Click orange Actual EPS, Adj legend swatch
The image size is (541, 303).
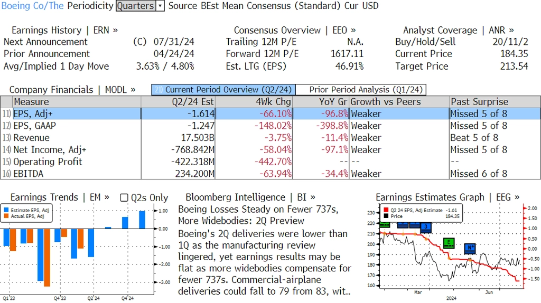[x=6, y=216]
